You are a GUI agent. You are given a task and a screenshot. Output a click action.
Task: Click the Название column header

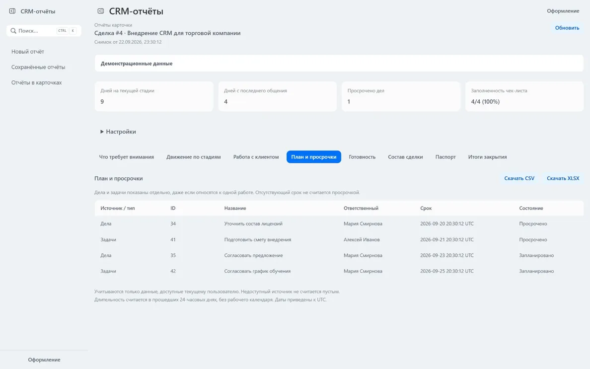point(235,208)
